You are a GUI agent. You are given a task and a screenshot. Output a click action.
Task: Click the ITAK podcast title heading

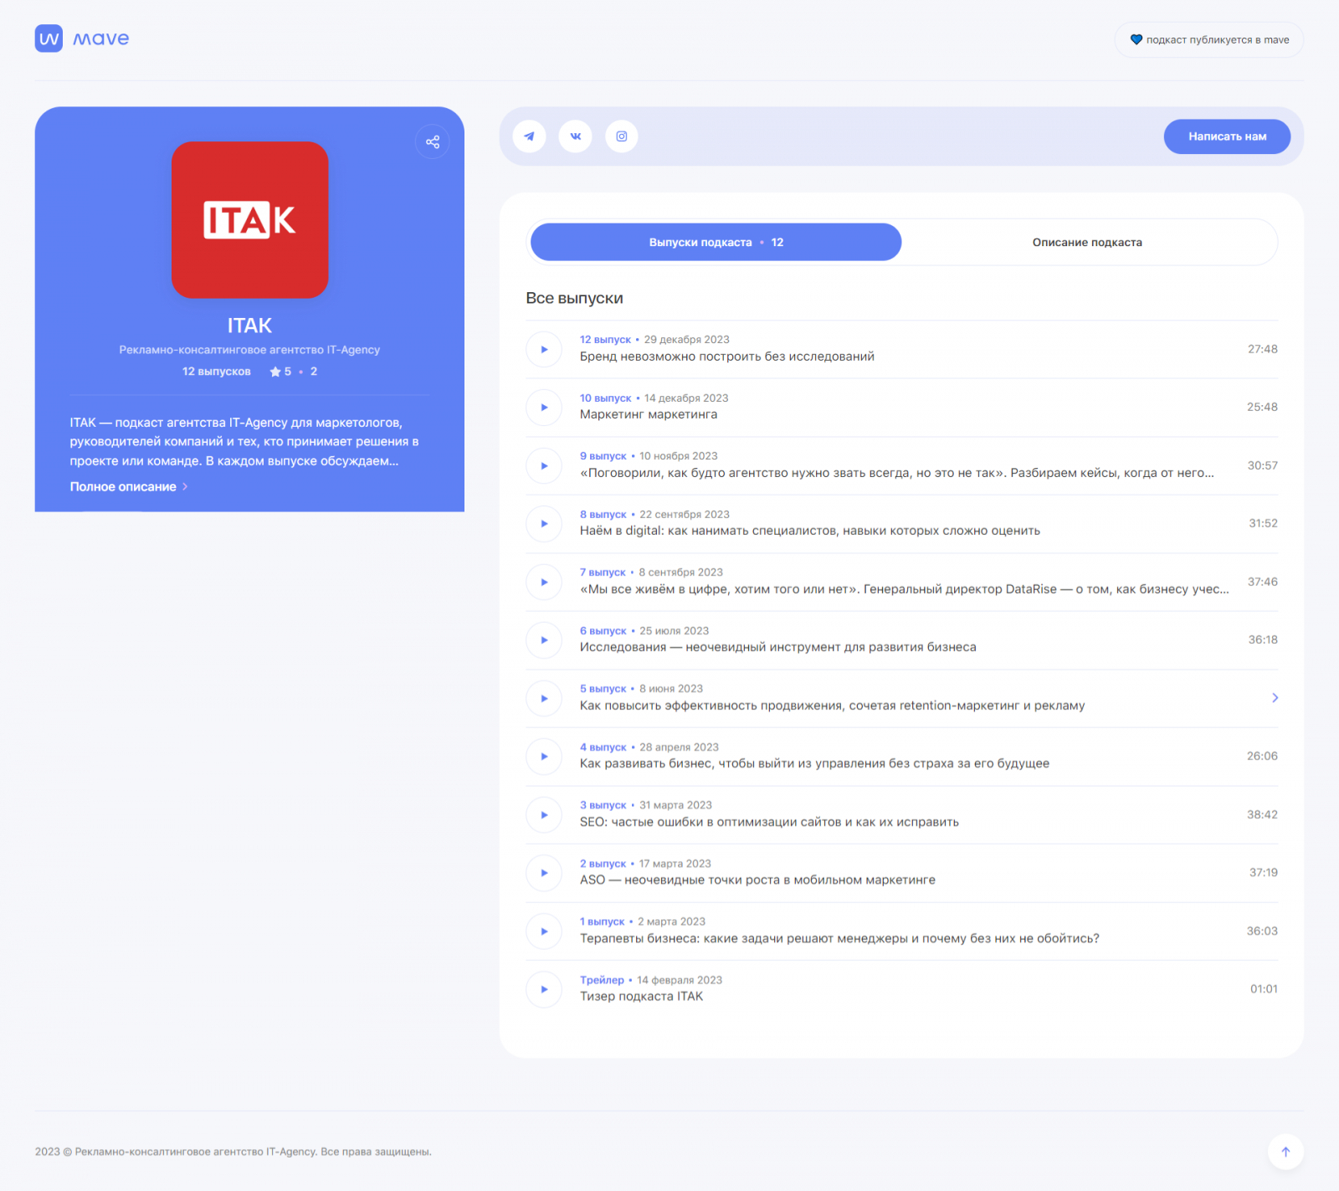coord(249,326)
